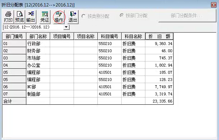Generate voucher with 凭证 icon
219x140 pixels.
click(x=45, y=17)
